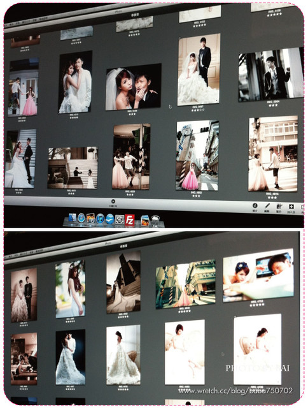Select the sepia crosswalk couple photo IMG_4815
The width and height of the screenshot is (308, 408).
coord(273,154)
